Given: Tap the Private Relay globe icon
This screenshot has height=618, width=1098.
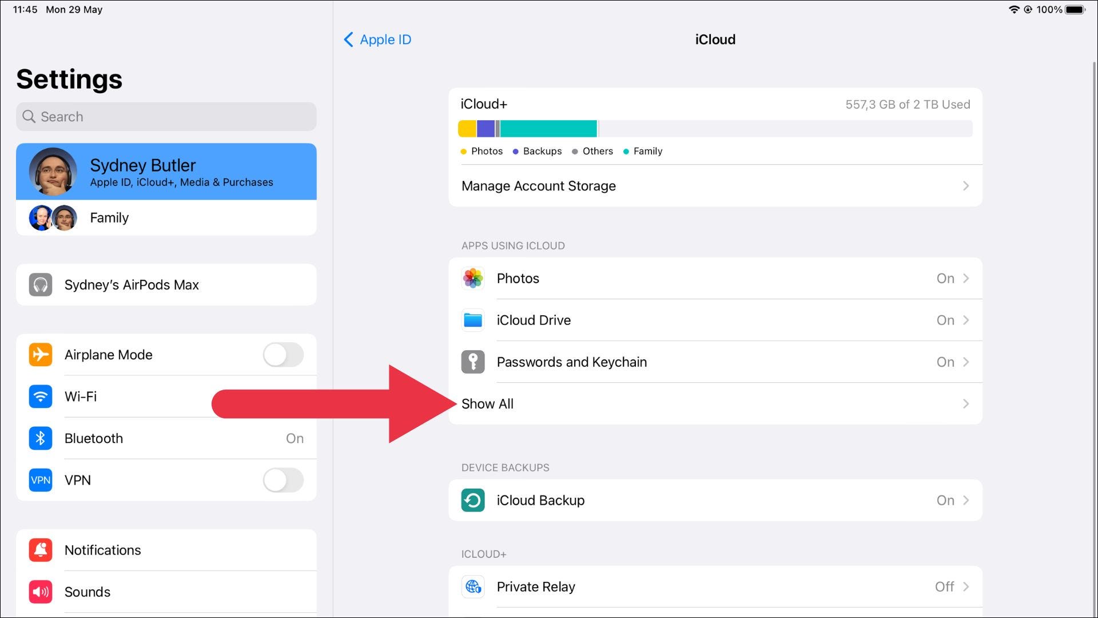Looking at the screenshot, I should (473, 587).
